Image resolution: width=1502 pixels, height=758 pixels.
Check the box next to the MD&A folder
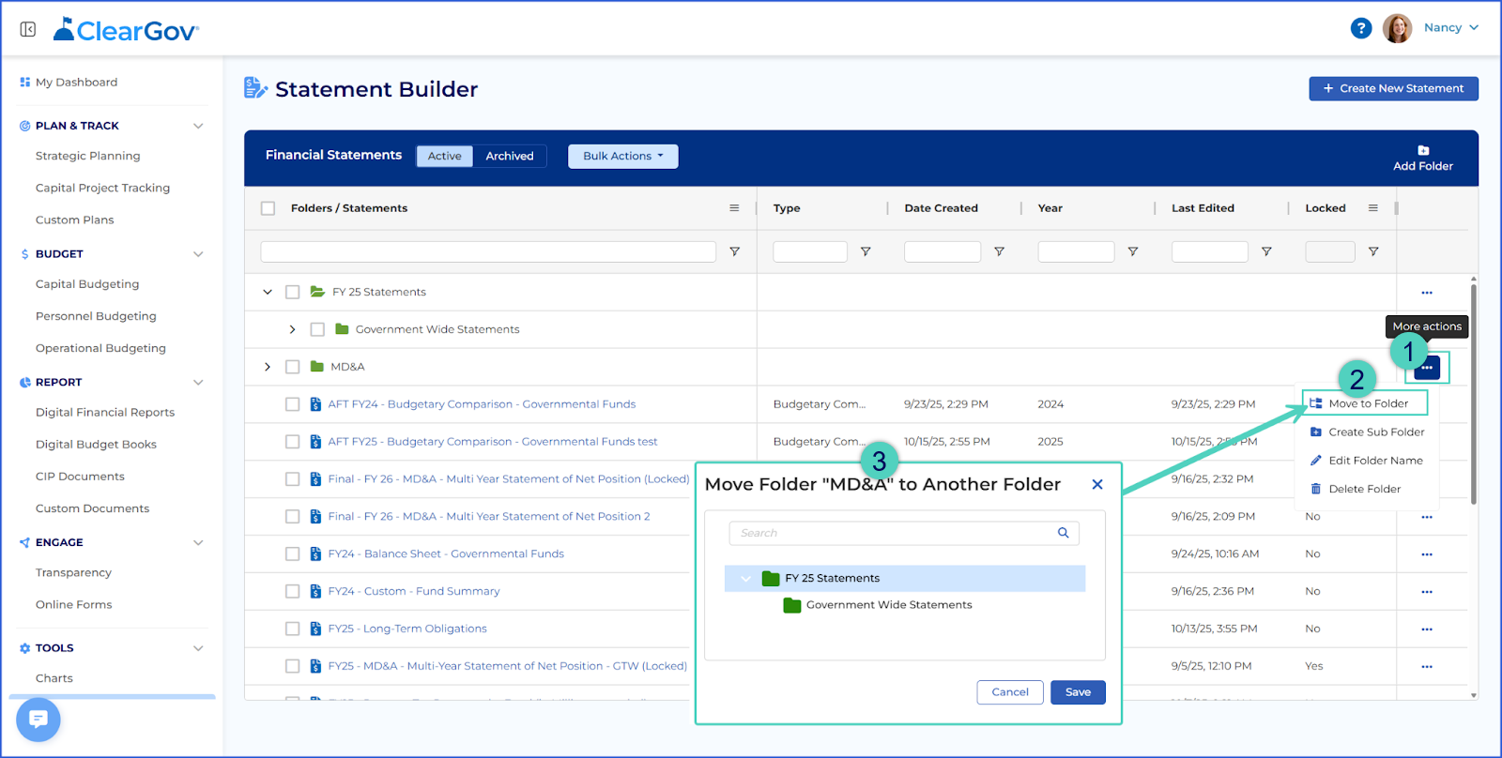click(292, 367)
